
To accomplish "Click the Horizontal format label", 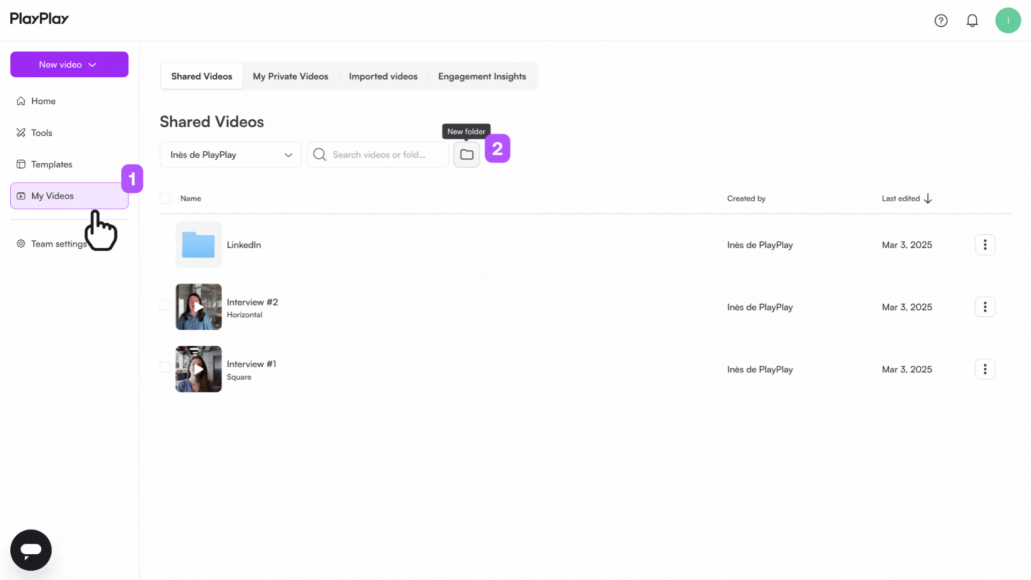I will (244, 315).
